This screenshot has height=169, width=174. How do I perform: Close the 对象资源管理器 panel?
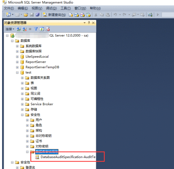point(93,23)
